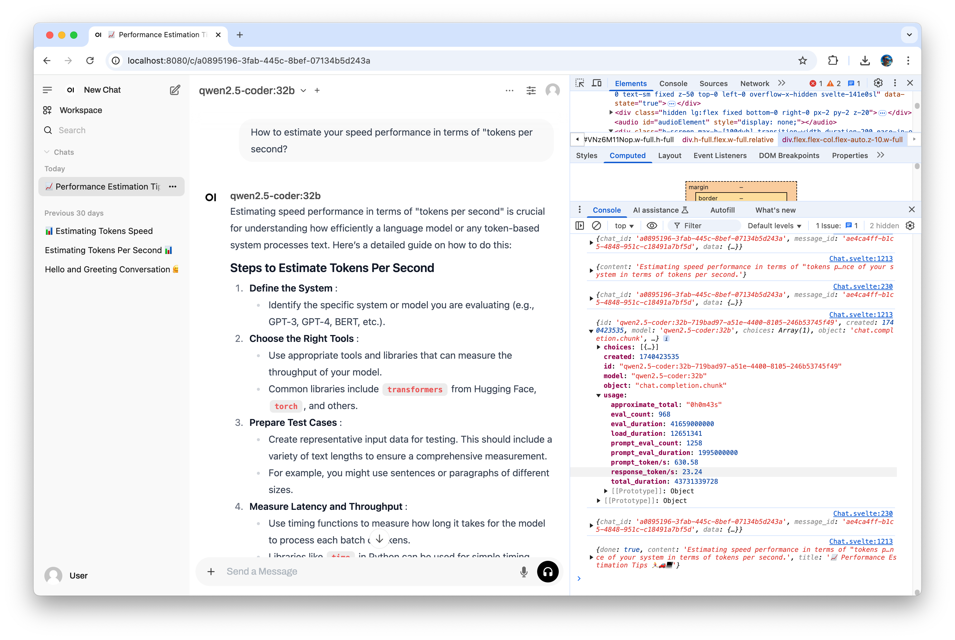The image size is (955, 640).
Task: Collapse the sidebar with the hamburger icon
Action: (x=47, y=90)
